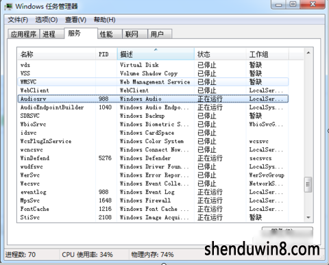The height and width of the screenshot is (265, 329).
Task: Sort services by 描述 column header
Action: click(156, 54)
